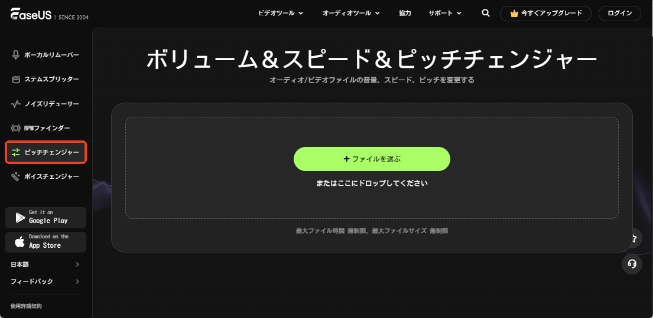Select ボイスチェンジャー in the sidebar

(46, 176)
